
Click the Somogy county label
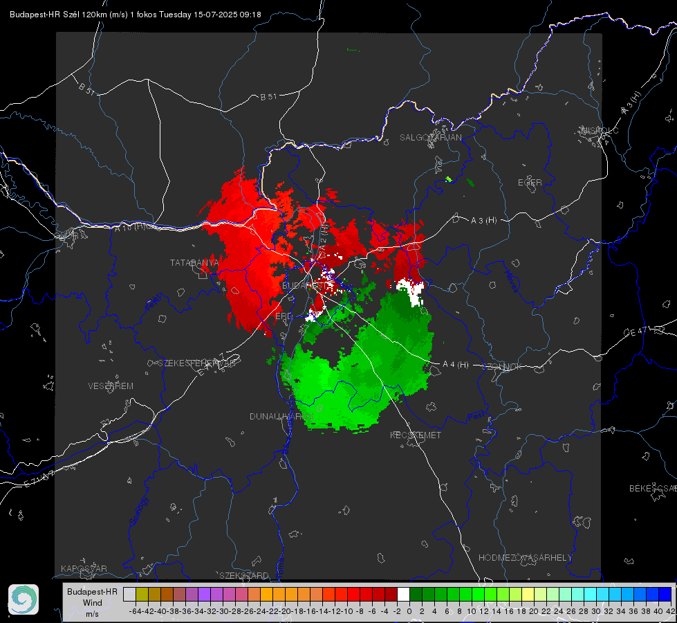[138, 512]
